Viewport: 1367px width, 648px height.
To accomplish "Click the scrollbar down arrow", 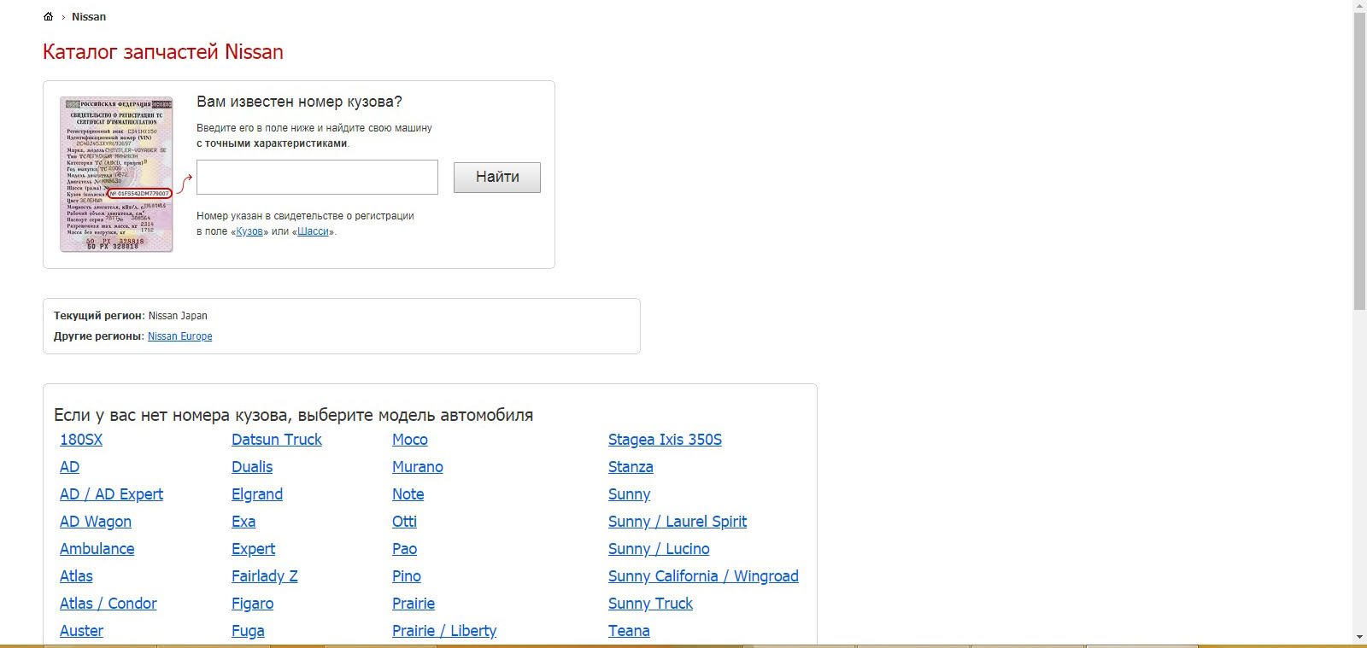I will click(1359, 638).
